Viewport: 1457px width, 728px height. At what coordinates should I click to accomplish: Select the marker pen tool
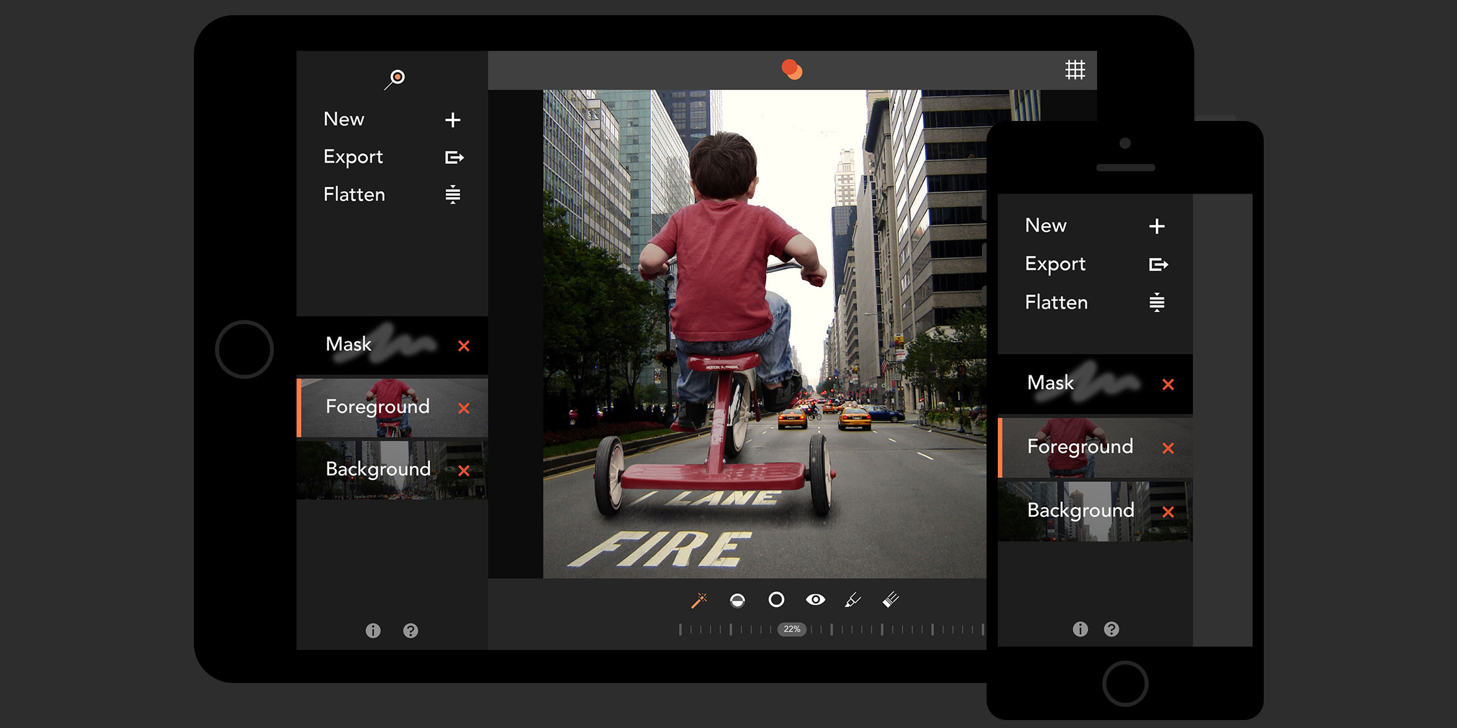[853, 600]
